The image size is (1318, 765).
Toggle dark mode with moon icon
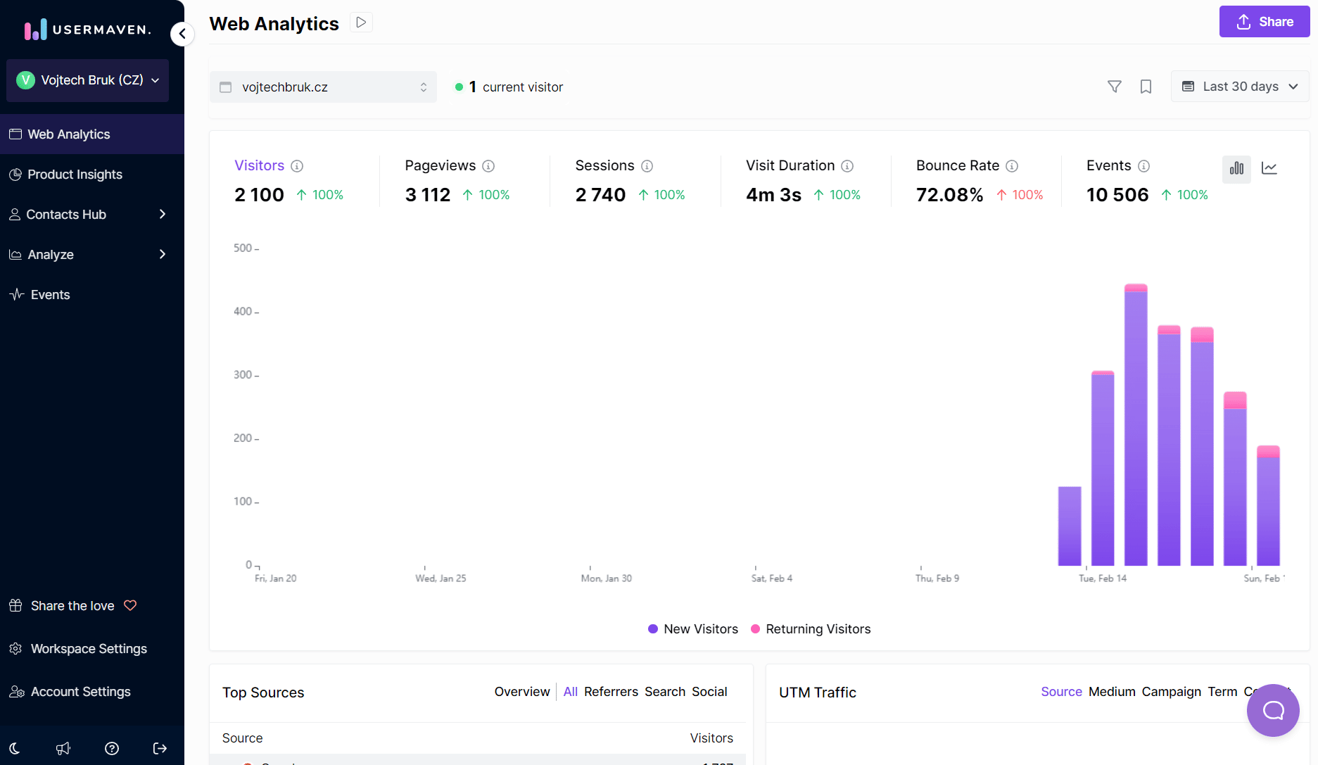click(15, 748)
